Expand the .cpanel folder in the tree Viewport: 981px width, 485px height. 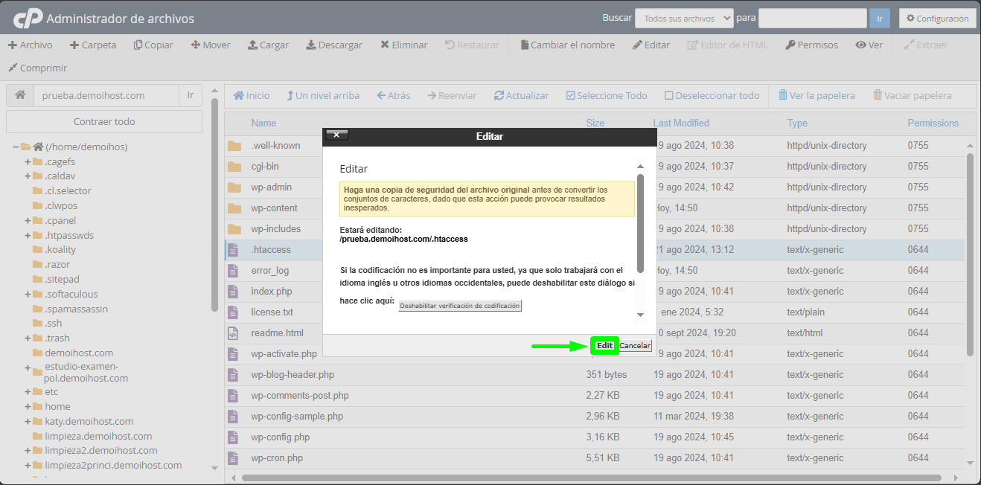point(28,220)
